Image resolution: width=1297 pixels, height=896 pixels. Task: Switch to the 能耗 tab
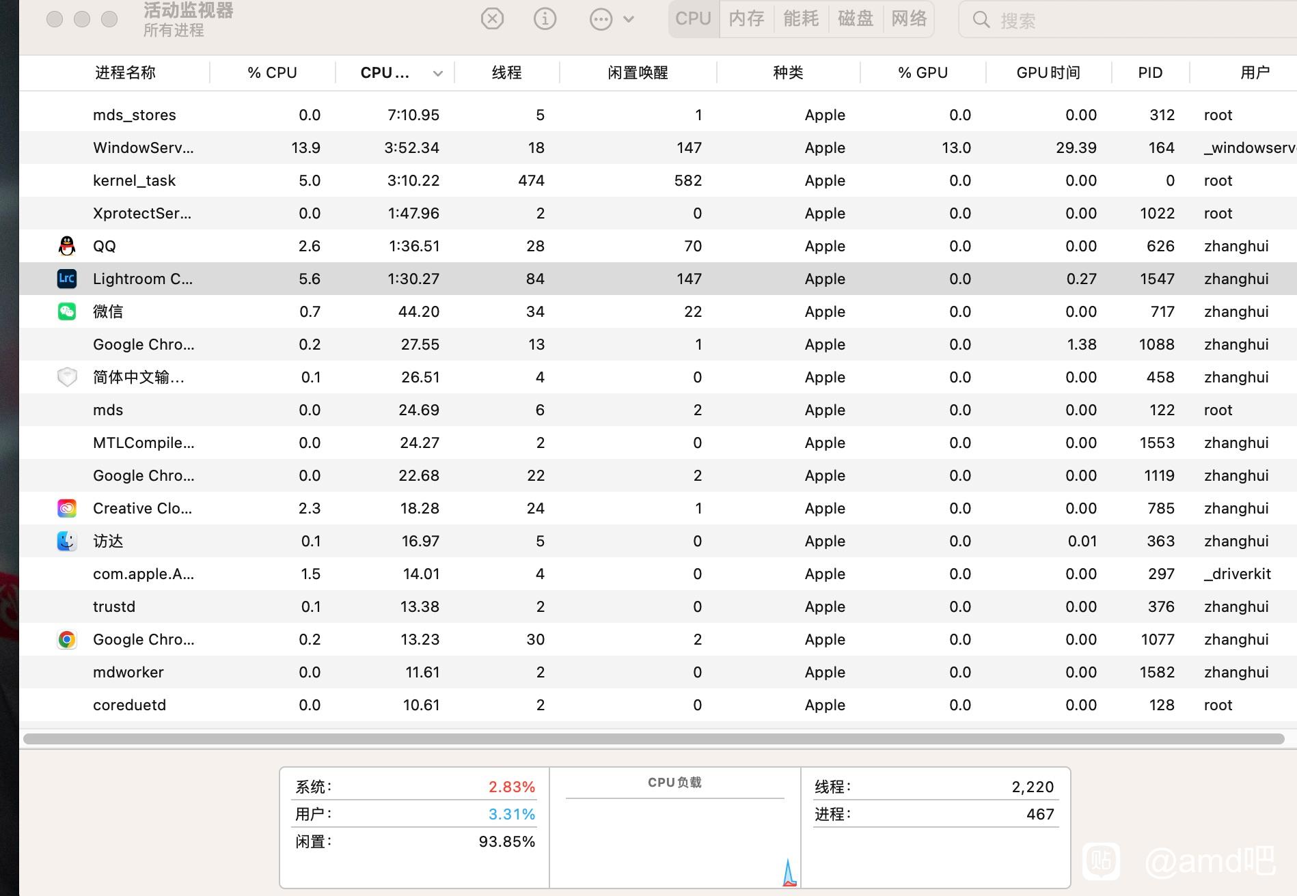tap(801, 18)
